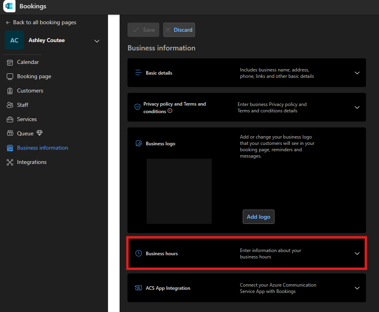Click the Customers badge icon
The width and height of the screenshot is (379, 312).
coord(10,91)
